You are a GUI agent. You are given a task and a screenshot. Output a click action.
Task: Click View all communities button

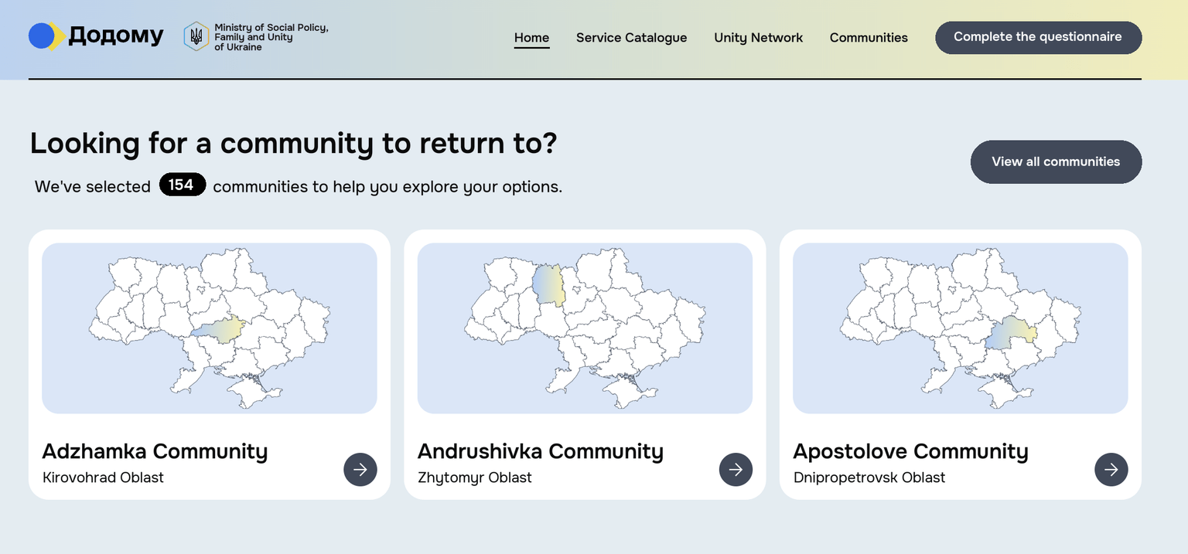[x=1056, y=161]
